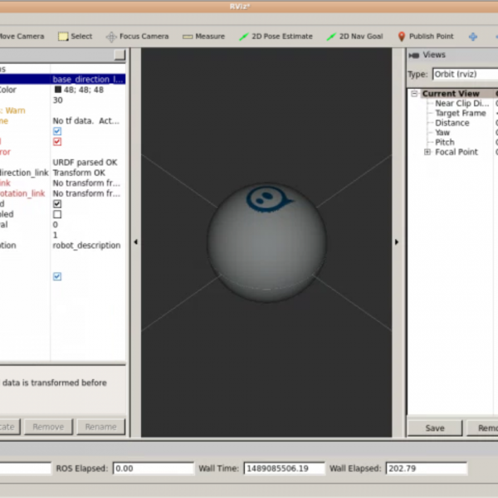Click the Save button in the Views panel
The height and width of the screenshot is (498, 498).
coord(435,427)
